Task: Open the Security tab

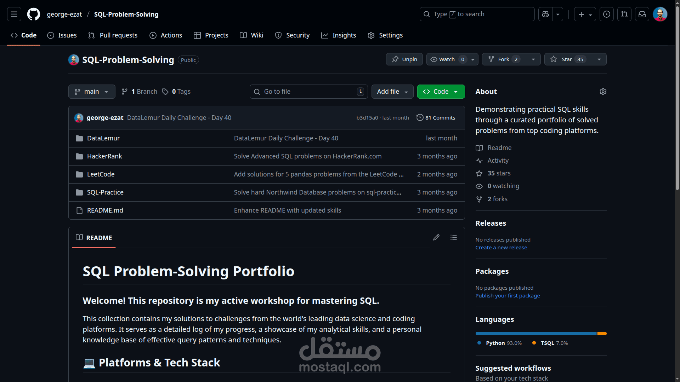Action: 293,35
